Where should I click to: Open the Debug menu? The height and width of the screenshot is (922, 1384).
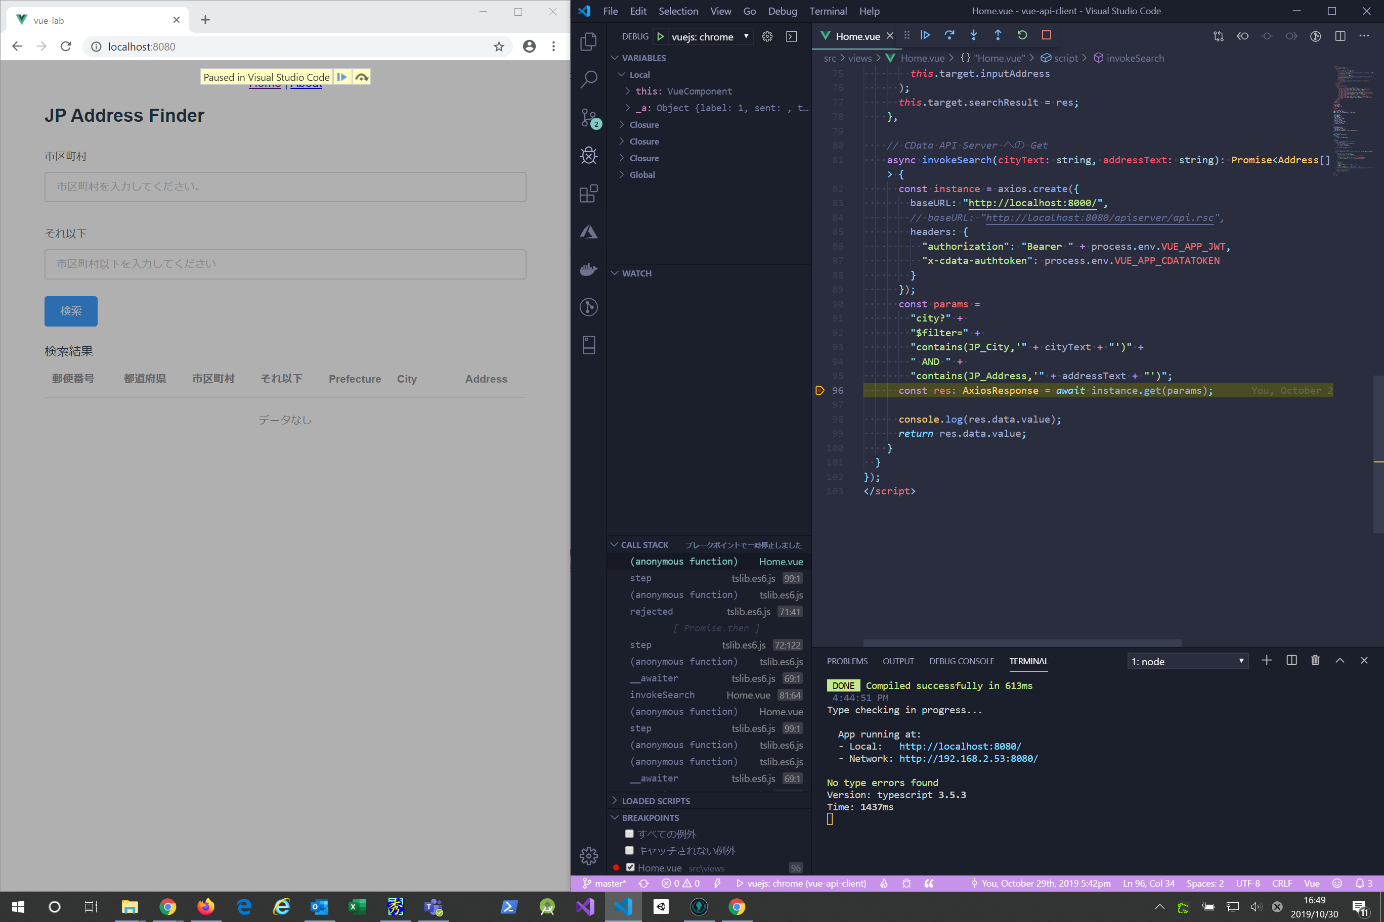coord(782,11)
